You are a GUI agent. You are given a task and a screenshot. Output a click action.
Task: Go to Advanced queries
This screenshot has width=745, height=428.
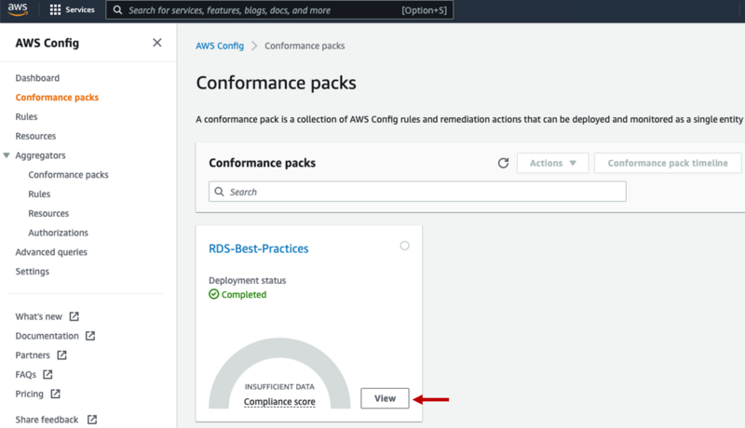coord(51,252)
